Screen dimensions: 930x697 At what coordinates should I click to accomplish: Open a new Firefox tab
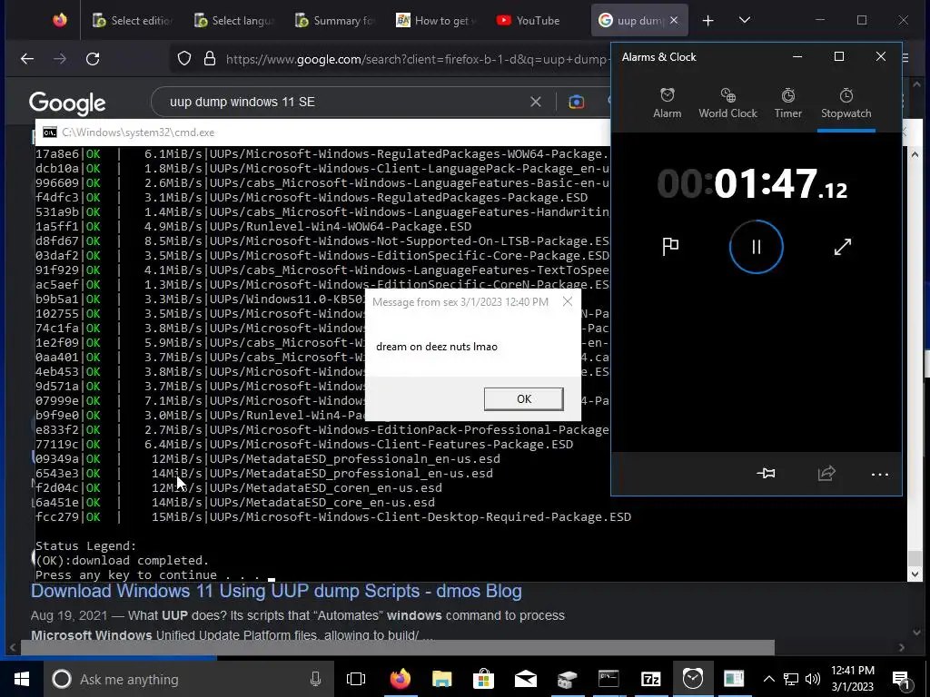pos(707,21)
